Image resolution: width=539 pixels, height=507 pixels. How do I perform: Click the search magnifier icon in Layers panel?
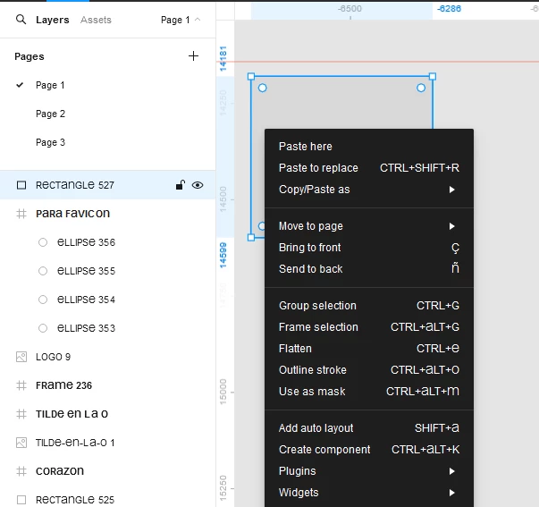[x=21, y=20]
